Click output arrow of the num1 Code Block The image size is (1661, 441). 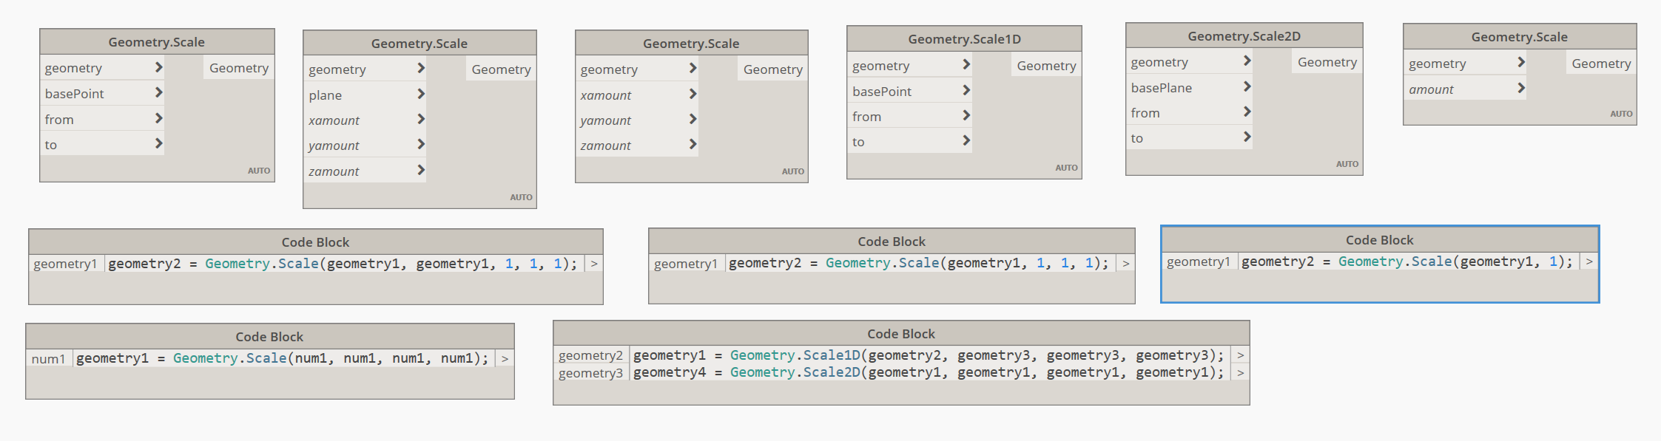point(505,359)
